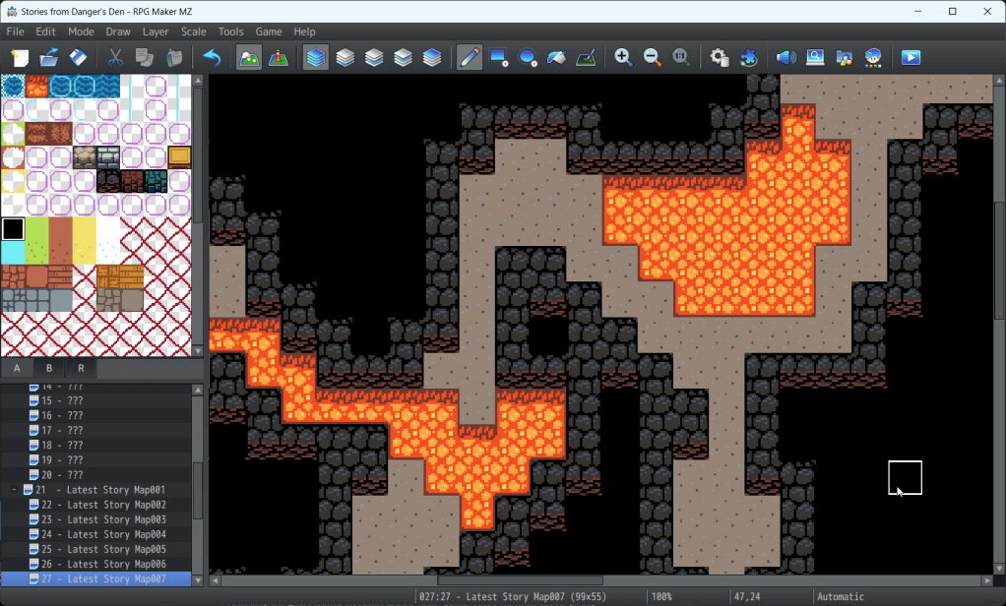
Task: Open the Plugin Manager puzzle icon
Action: [748, 58]
